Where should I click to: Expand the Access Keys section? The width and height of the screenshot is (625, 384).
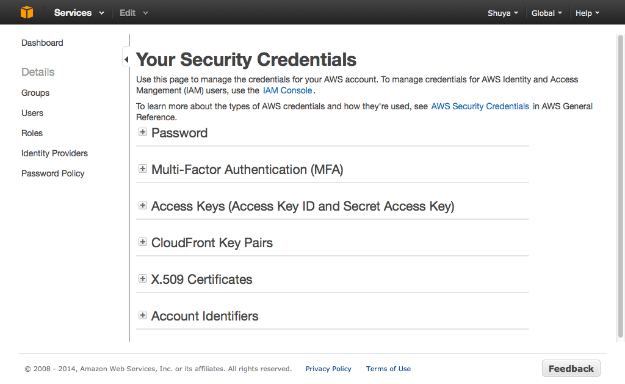click(143, 206)
